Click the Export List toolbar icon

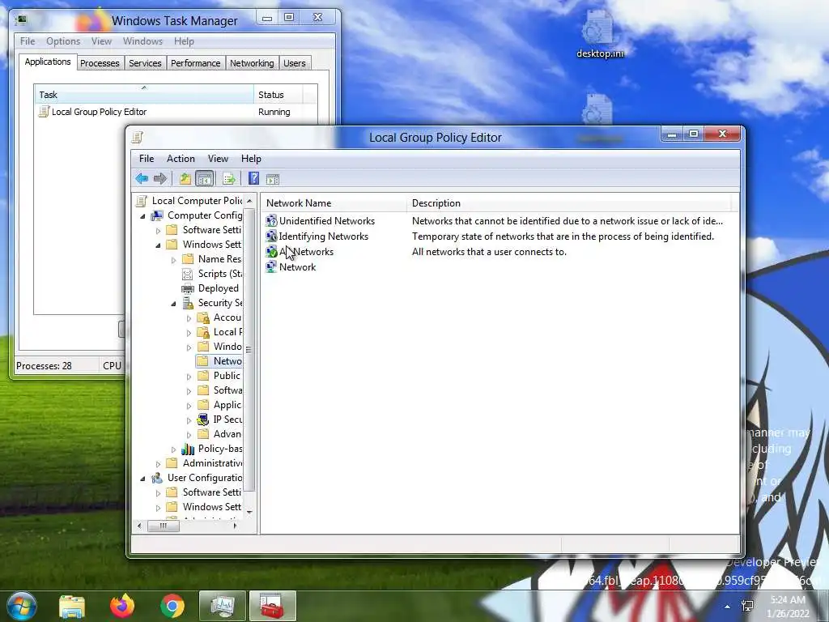229,179
